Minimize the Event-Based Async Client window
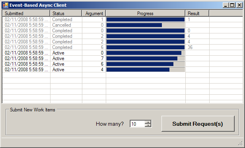This screenshot has width=245, height=148. coord(225,5)
